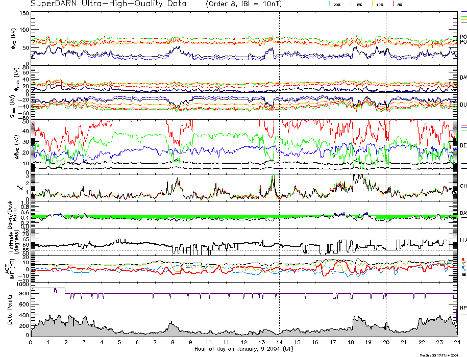Click hour tick label 3 on time axis
The image size is (467, 357).
pyautogui.click(x=84, y=342)
